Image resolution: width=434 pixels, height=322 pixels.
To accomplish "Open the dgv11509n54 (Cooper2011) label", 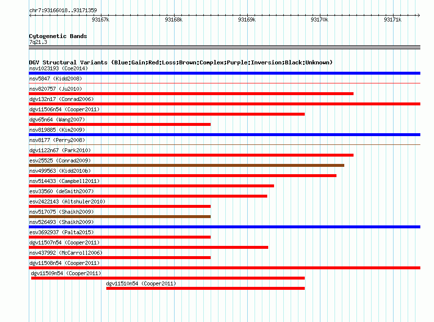I will tap(66, 273).
